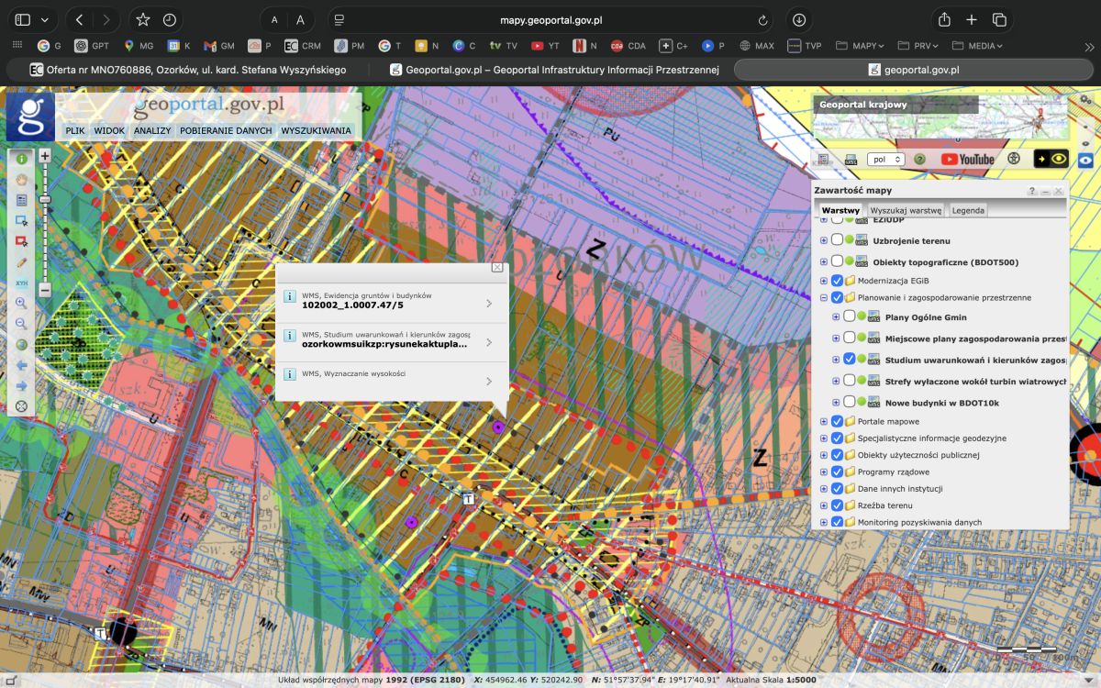This screenshot has height=688, width=1101.
Task: Collapse Planowanie i zagospodarowanie przestrzenne group
Action: (x=823, y=298)
